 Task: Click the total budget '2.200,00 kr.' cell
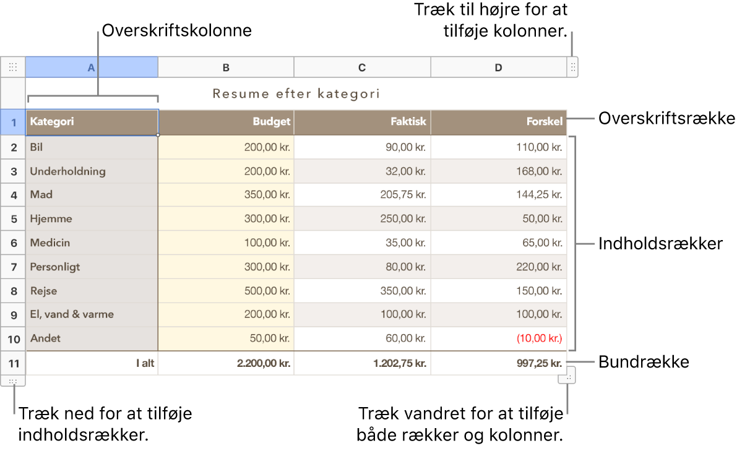tap(226, 363)
